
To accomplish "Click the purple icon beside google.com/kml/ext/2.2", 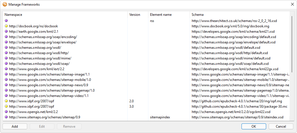I will pos(6,69).
